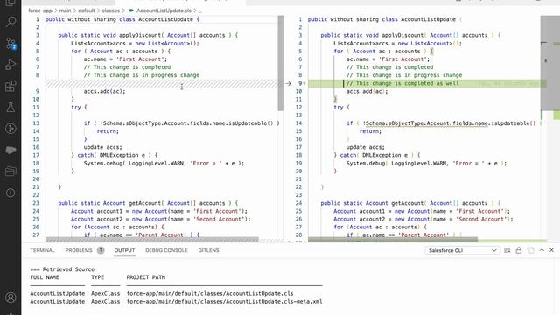The width and height of the screenshot is (560, 315).
Task: Open the Explorer view icon
Action: coord(10,3)
